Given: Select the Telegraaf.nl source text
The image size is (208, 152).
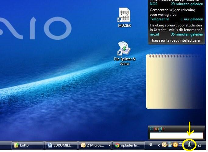Looking at the screenshot, I should tap(159, 19).
